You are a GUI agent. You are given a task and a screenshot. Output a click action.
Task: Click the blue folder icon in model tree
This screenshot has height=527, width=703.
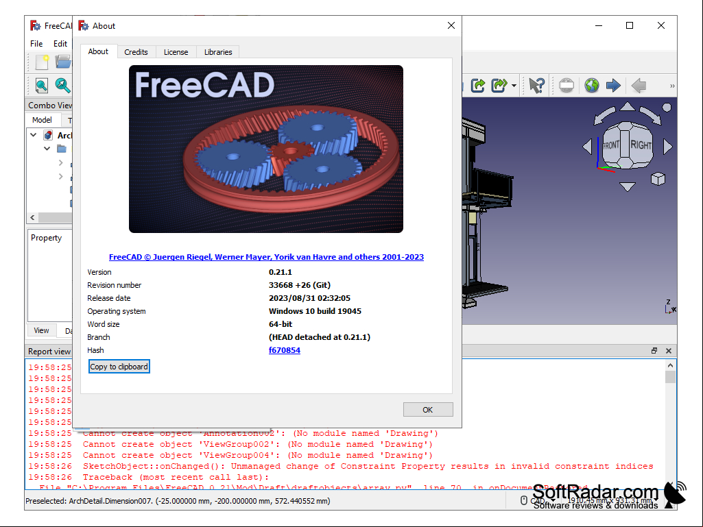tap(62, 149)
